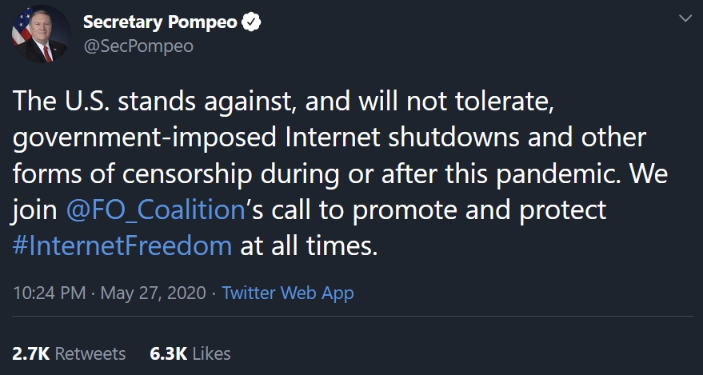Screen dimensions: 703x375
Task: Click the American flag in the avatar
Action: pos(19,24)
